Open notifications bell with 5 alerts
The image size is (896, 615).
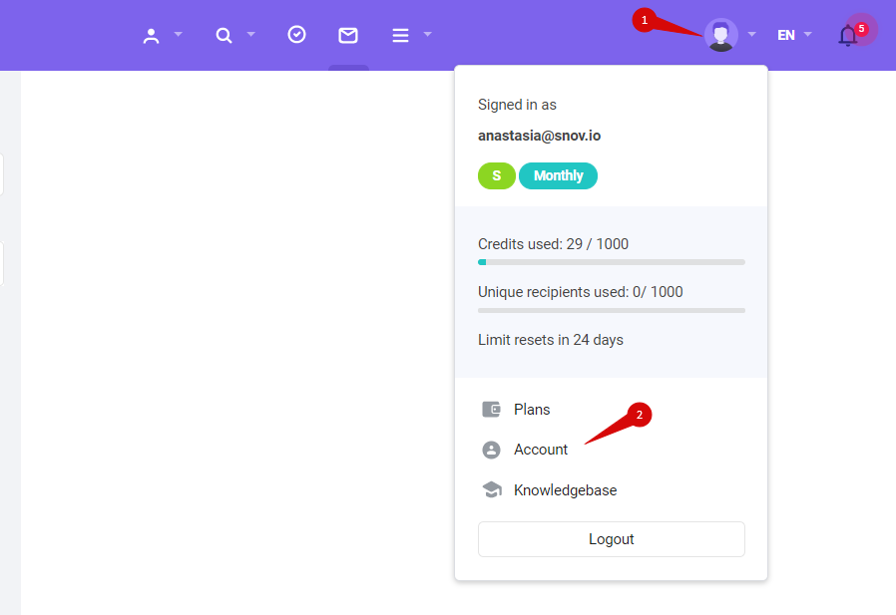point(848,36)
